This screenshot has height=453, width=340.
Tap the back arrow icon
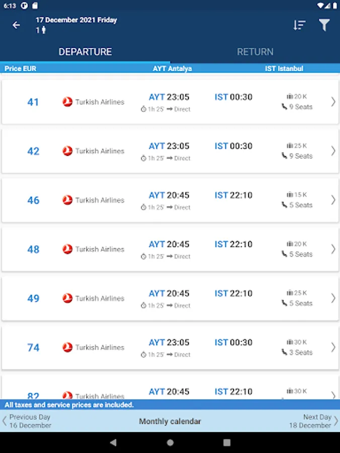pos(17,25)
